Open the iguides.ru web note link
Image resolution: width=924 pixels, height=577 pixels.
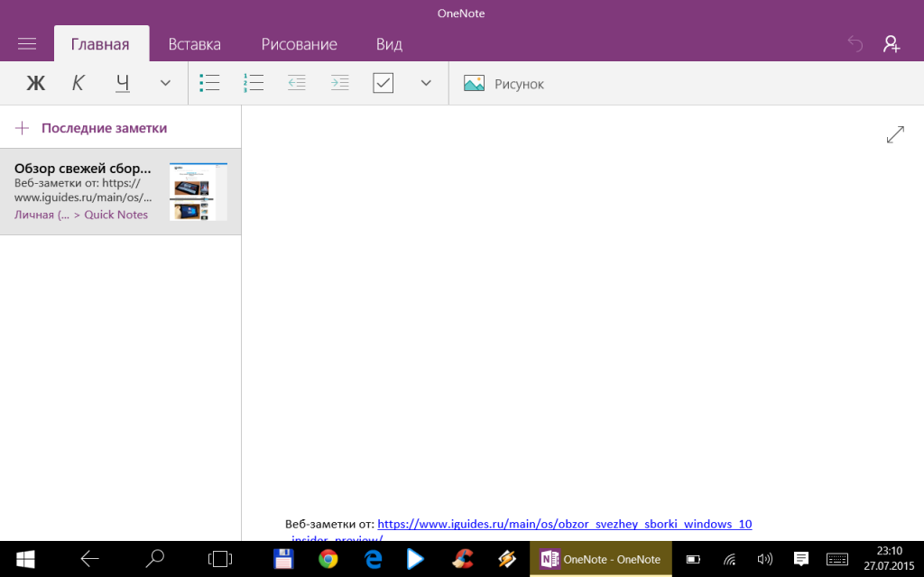(564, 524)
